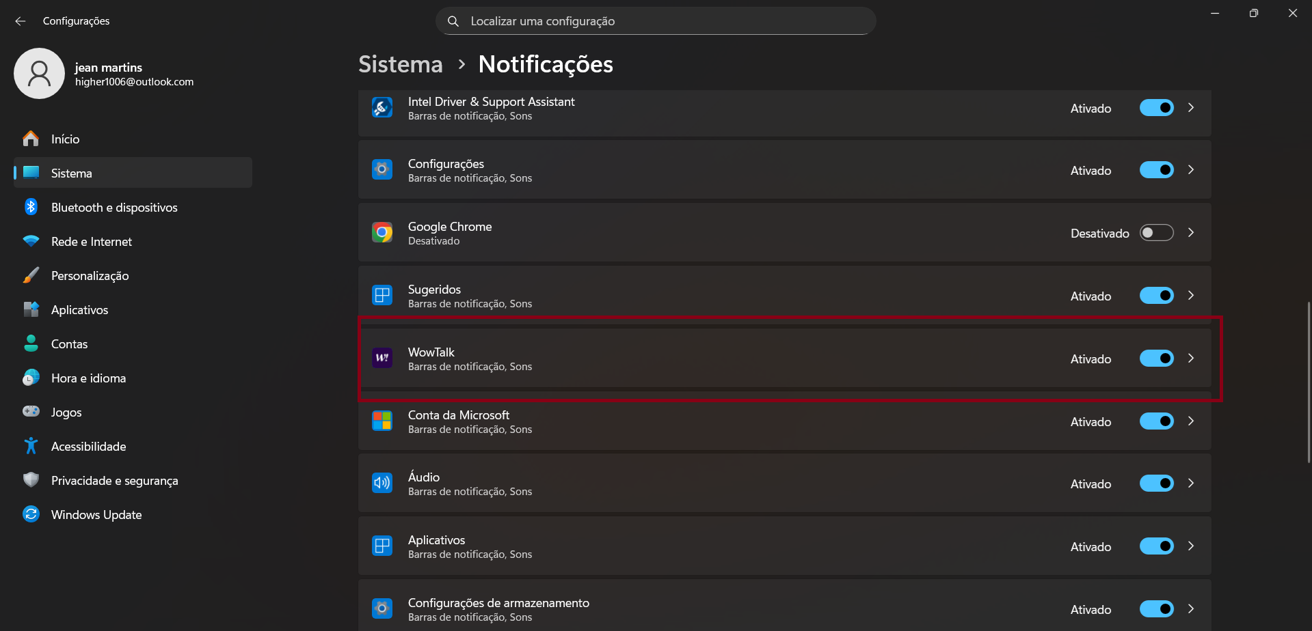This screenshot has width=1312, height=631.
Task: Click the Conta da Microsoft logo icon
Action: [381, 421]
